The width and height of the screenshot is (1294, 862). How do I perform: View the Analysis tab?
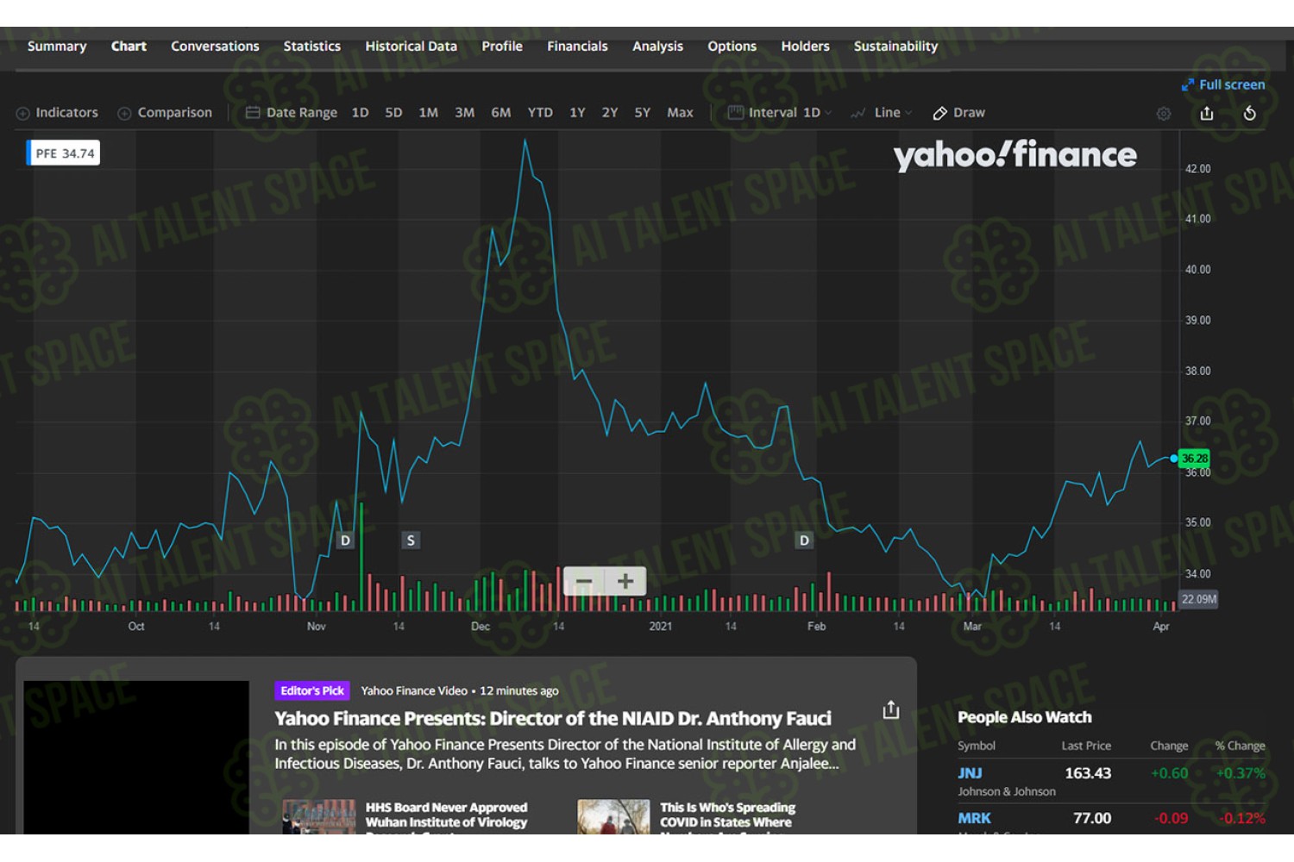(x=657, y=47)
